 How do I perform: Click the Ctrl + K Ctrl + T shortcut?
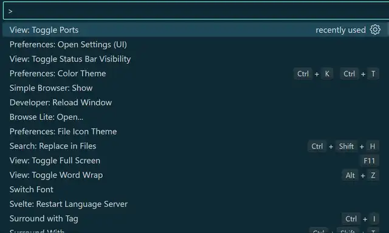click(x=336, y=74)
